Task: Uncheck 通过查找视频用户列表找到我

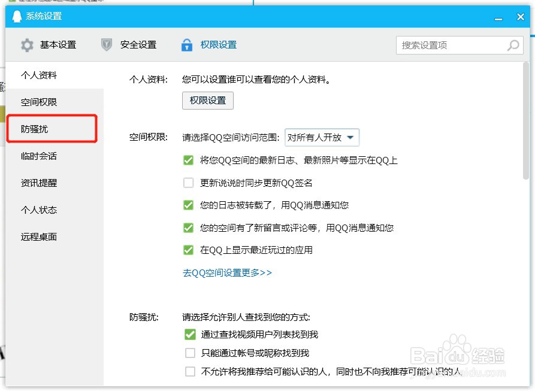Action: click(190, 334)
